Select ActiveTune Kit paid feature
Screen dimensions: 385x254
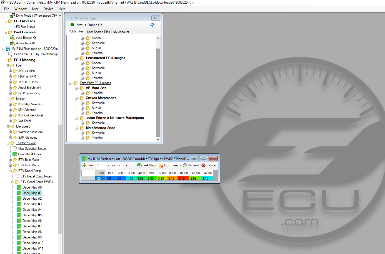26,43
